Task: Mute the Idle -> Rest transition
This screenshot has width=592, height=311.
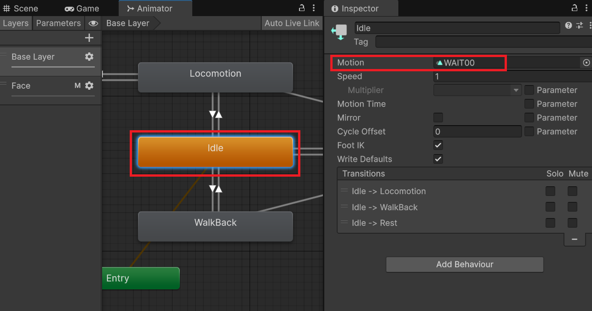Action: pos(572,223)
